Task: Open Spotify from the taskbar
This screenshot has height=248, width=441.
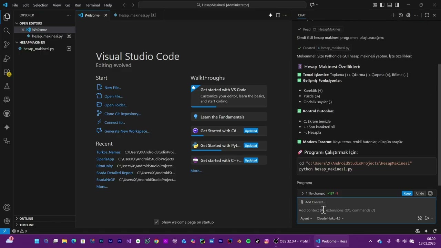Action: (248, 241)
